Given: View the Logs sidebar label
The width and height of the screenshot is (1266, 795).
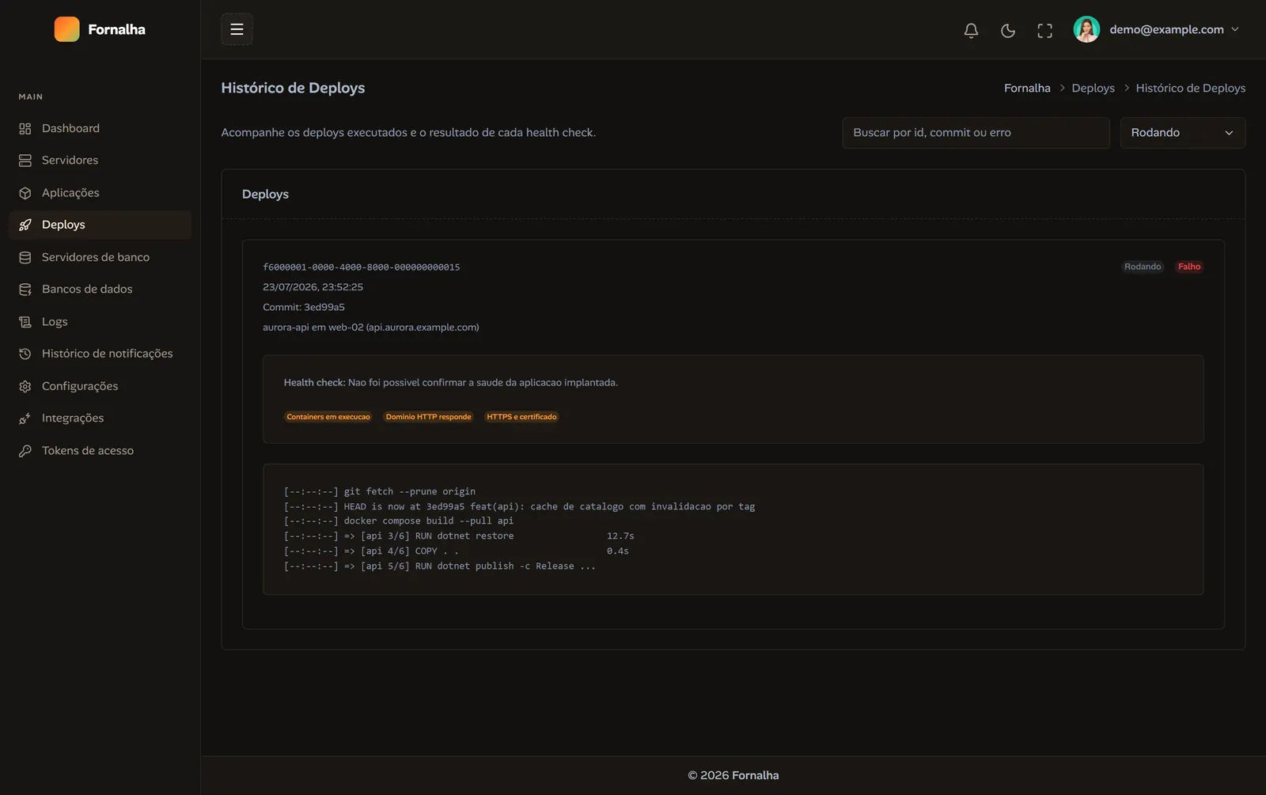Looking at the screenshot, I should click(55, 321).
